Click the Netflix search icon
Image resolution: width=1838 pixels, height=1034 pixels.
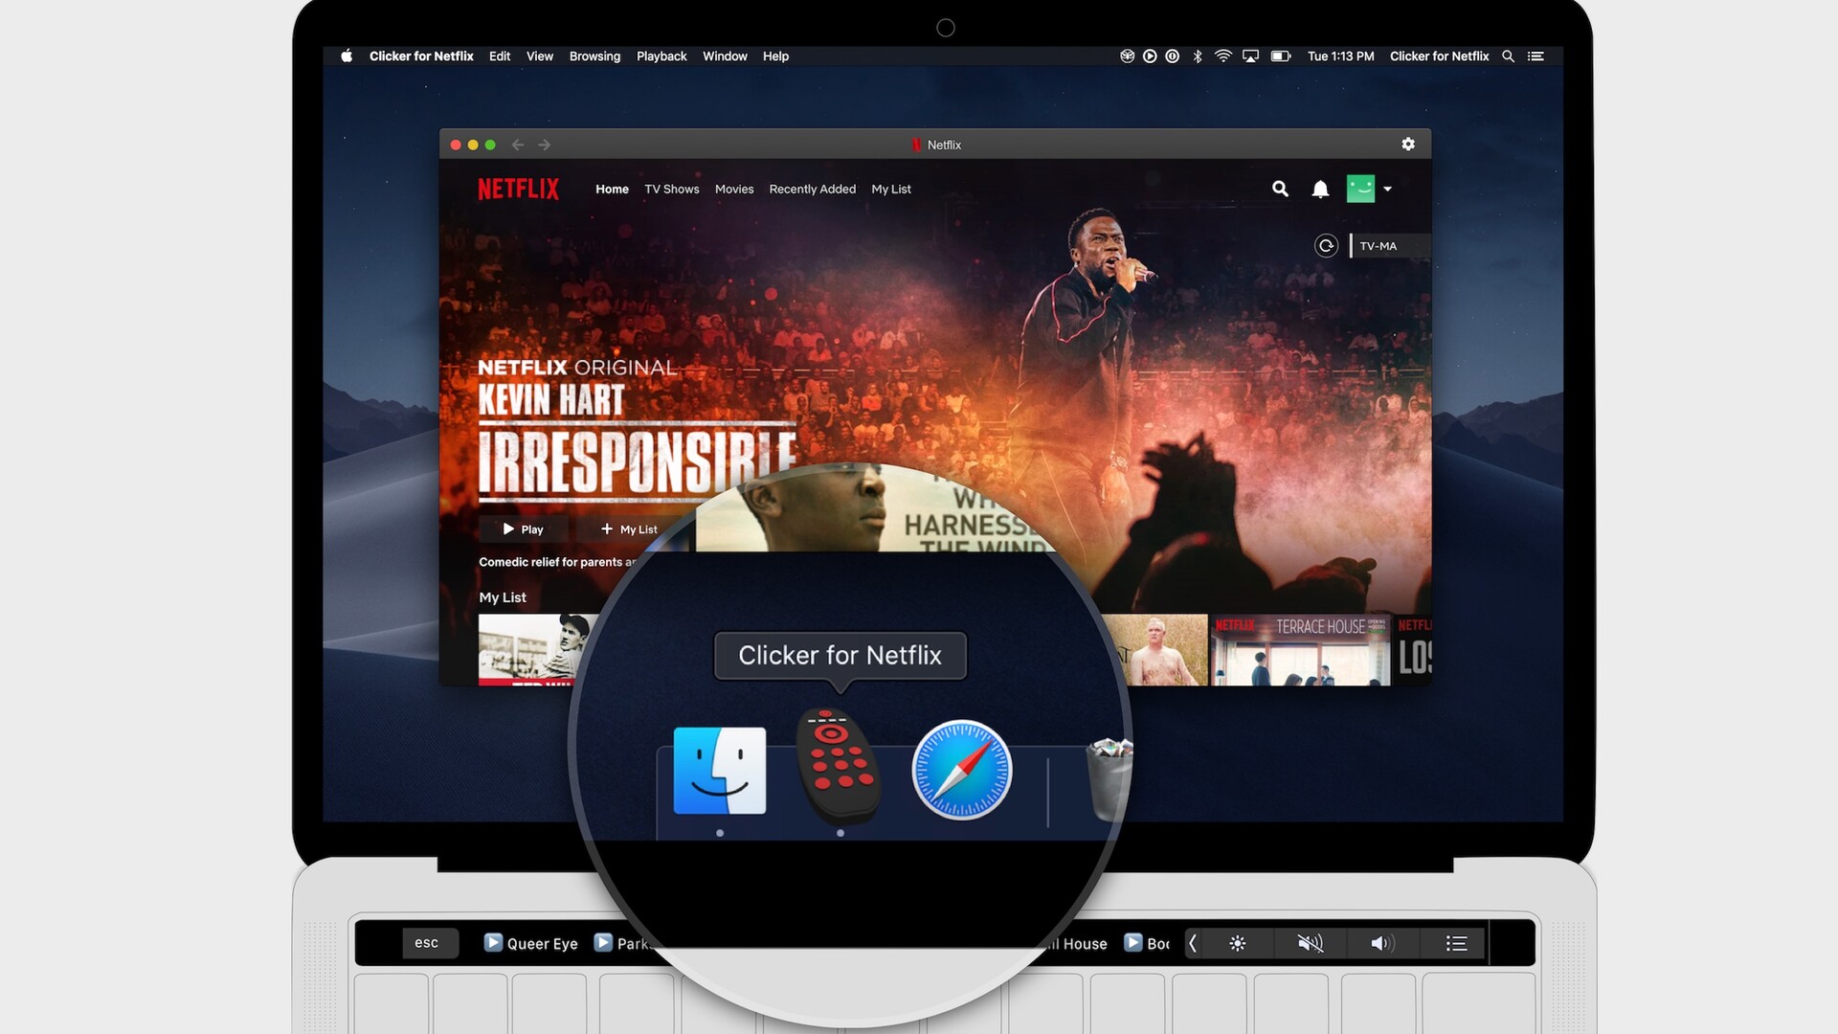click(x=1279, y=188)
